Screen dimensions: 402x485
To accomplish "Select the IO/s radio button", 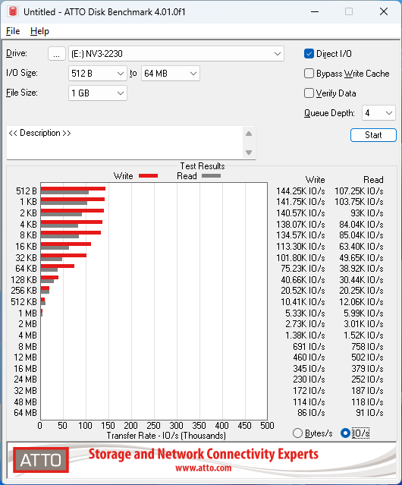I will (x=345, y=433).
